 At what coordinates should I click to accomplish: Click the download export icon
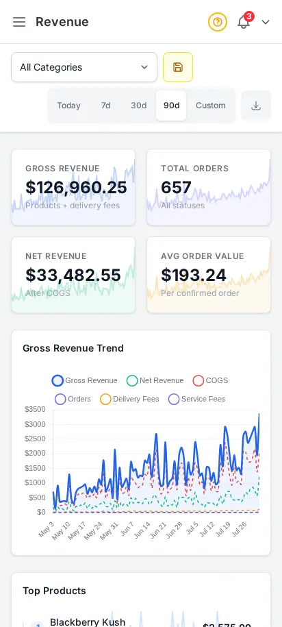coord(256,106)
